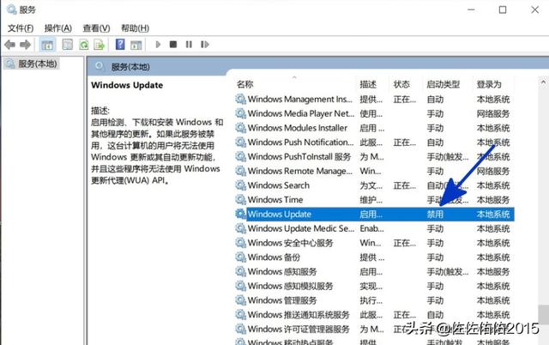Click the 服务(本地) magnifier header icon
Image resolution: width=549 pixels, height=345 pixels.
(100, 66)
